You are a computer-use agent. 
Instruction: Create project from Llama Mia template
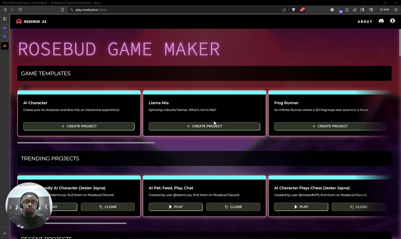pos(204,126)
